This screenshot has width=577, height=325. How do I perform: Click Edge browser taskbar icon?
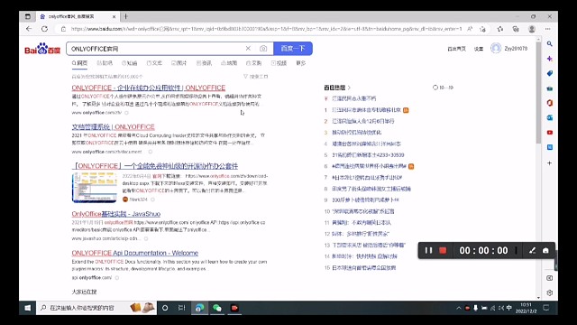[x=199, y=308]
